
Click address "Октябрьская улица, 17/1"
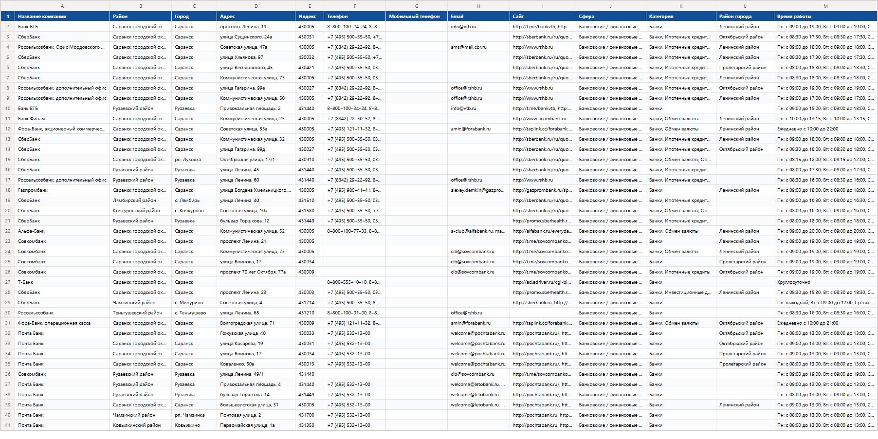pyautogui.click(x=256, y=160)
